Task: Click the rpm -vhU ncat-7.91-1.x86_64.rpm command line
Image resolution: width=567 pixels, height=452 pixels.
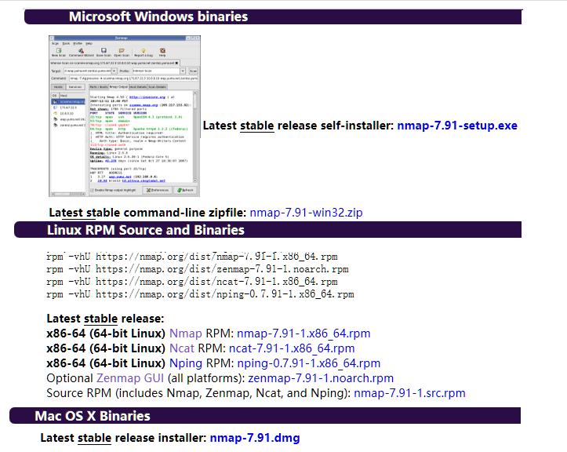Action: coord(192,282)
